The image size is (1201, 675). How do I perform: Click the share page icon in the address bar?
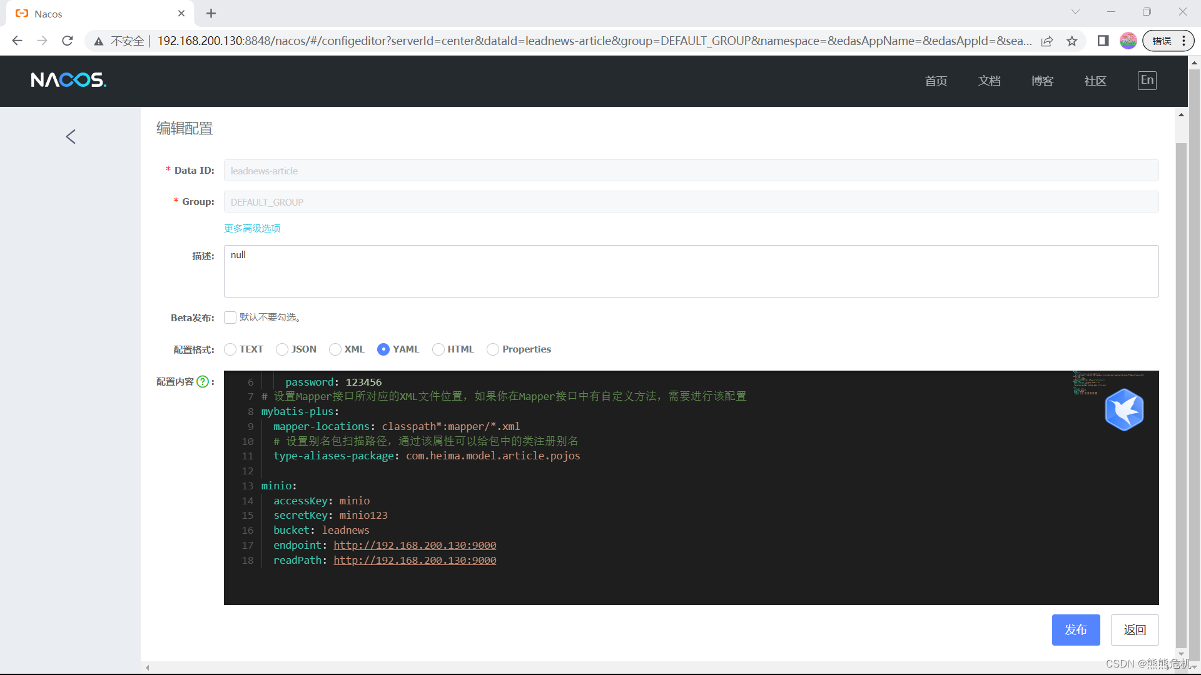1047,41
